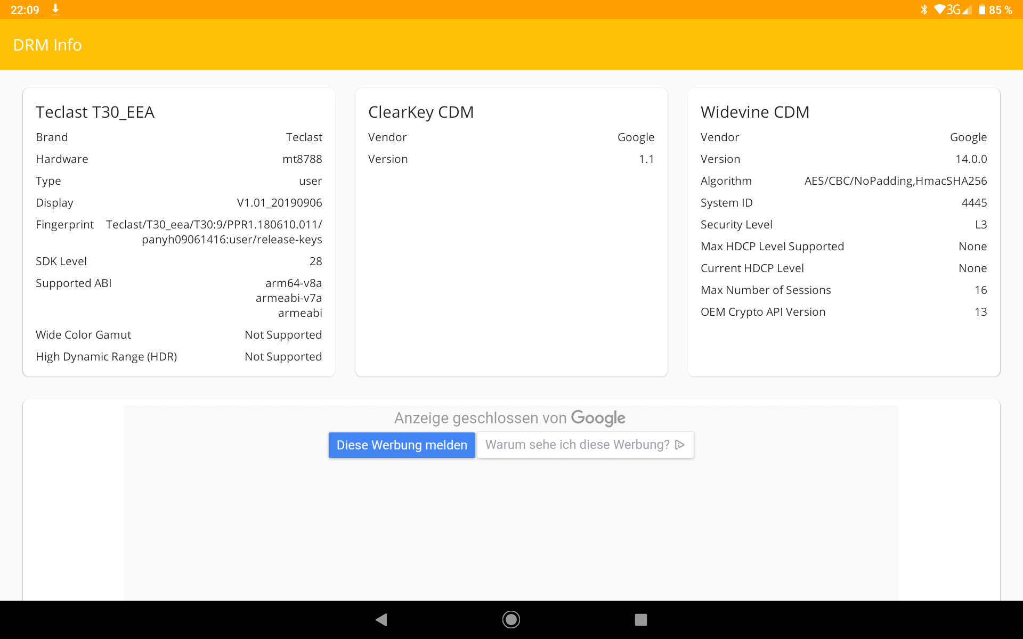The image size is (1023, 639).
Task: Tap the download arrow status icon
Action: coord(55,10)
